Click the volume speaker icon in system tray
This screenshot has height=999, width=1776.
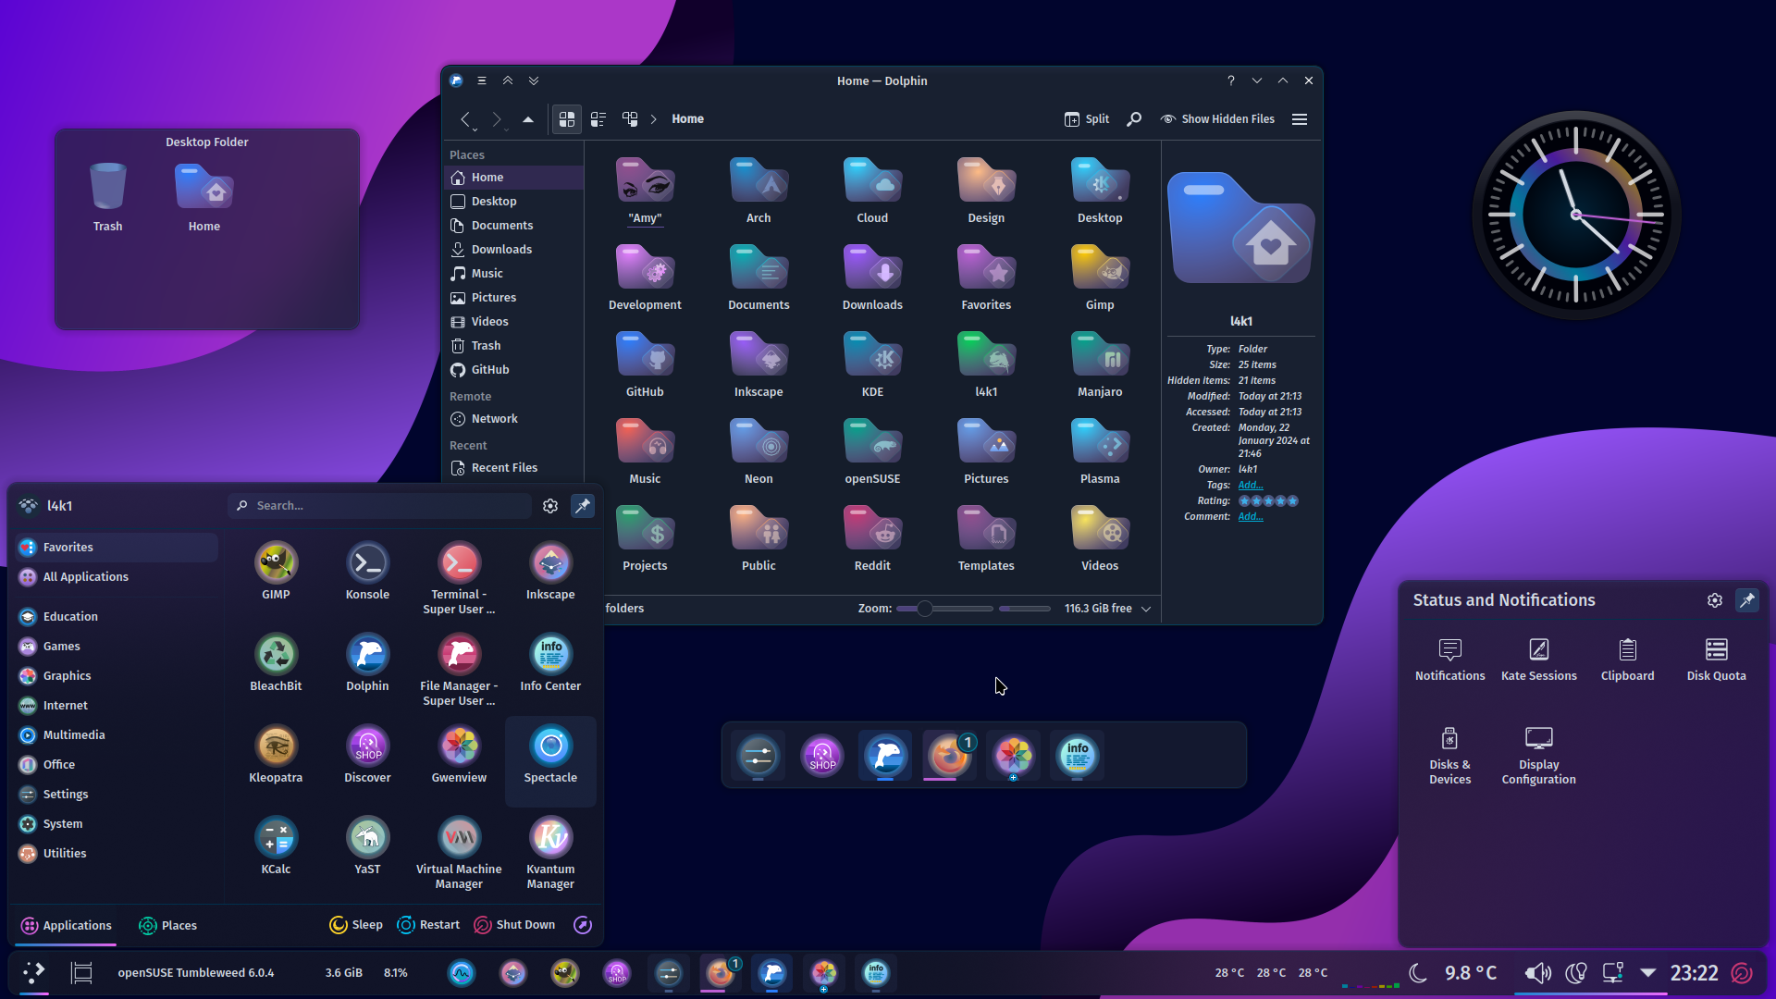tap(1537, 973)
